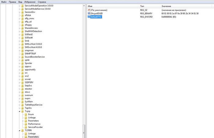Click the tree pane vertical scrollbar thumb
The width and height of the screenshot is (214, 138).
pos(84,131)
